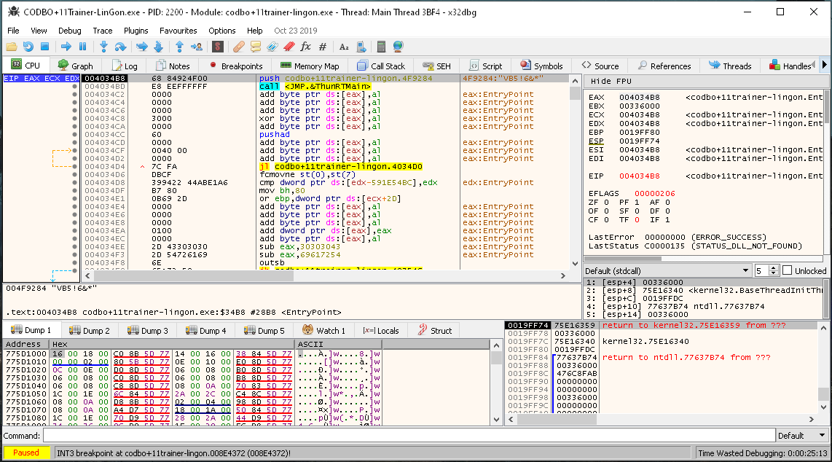This screenshot has width=832, height=462.
Task: Switch to the Handles tab
Action: 790,66
